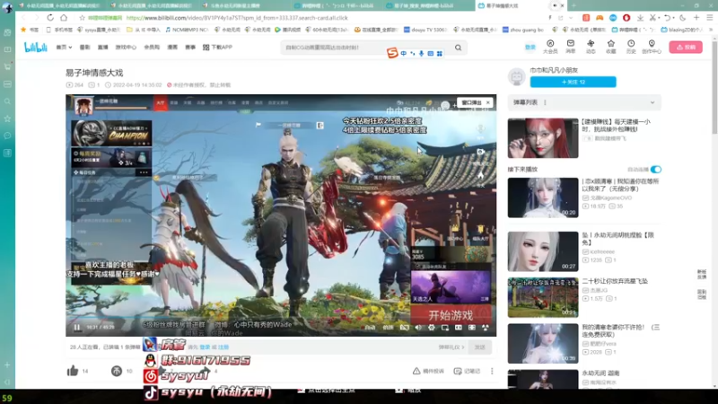Open the playback speed 倍速 option
Viewport: 718px width, 404px height.
tap(389, 327)
